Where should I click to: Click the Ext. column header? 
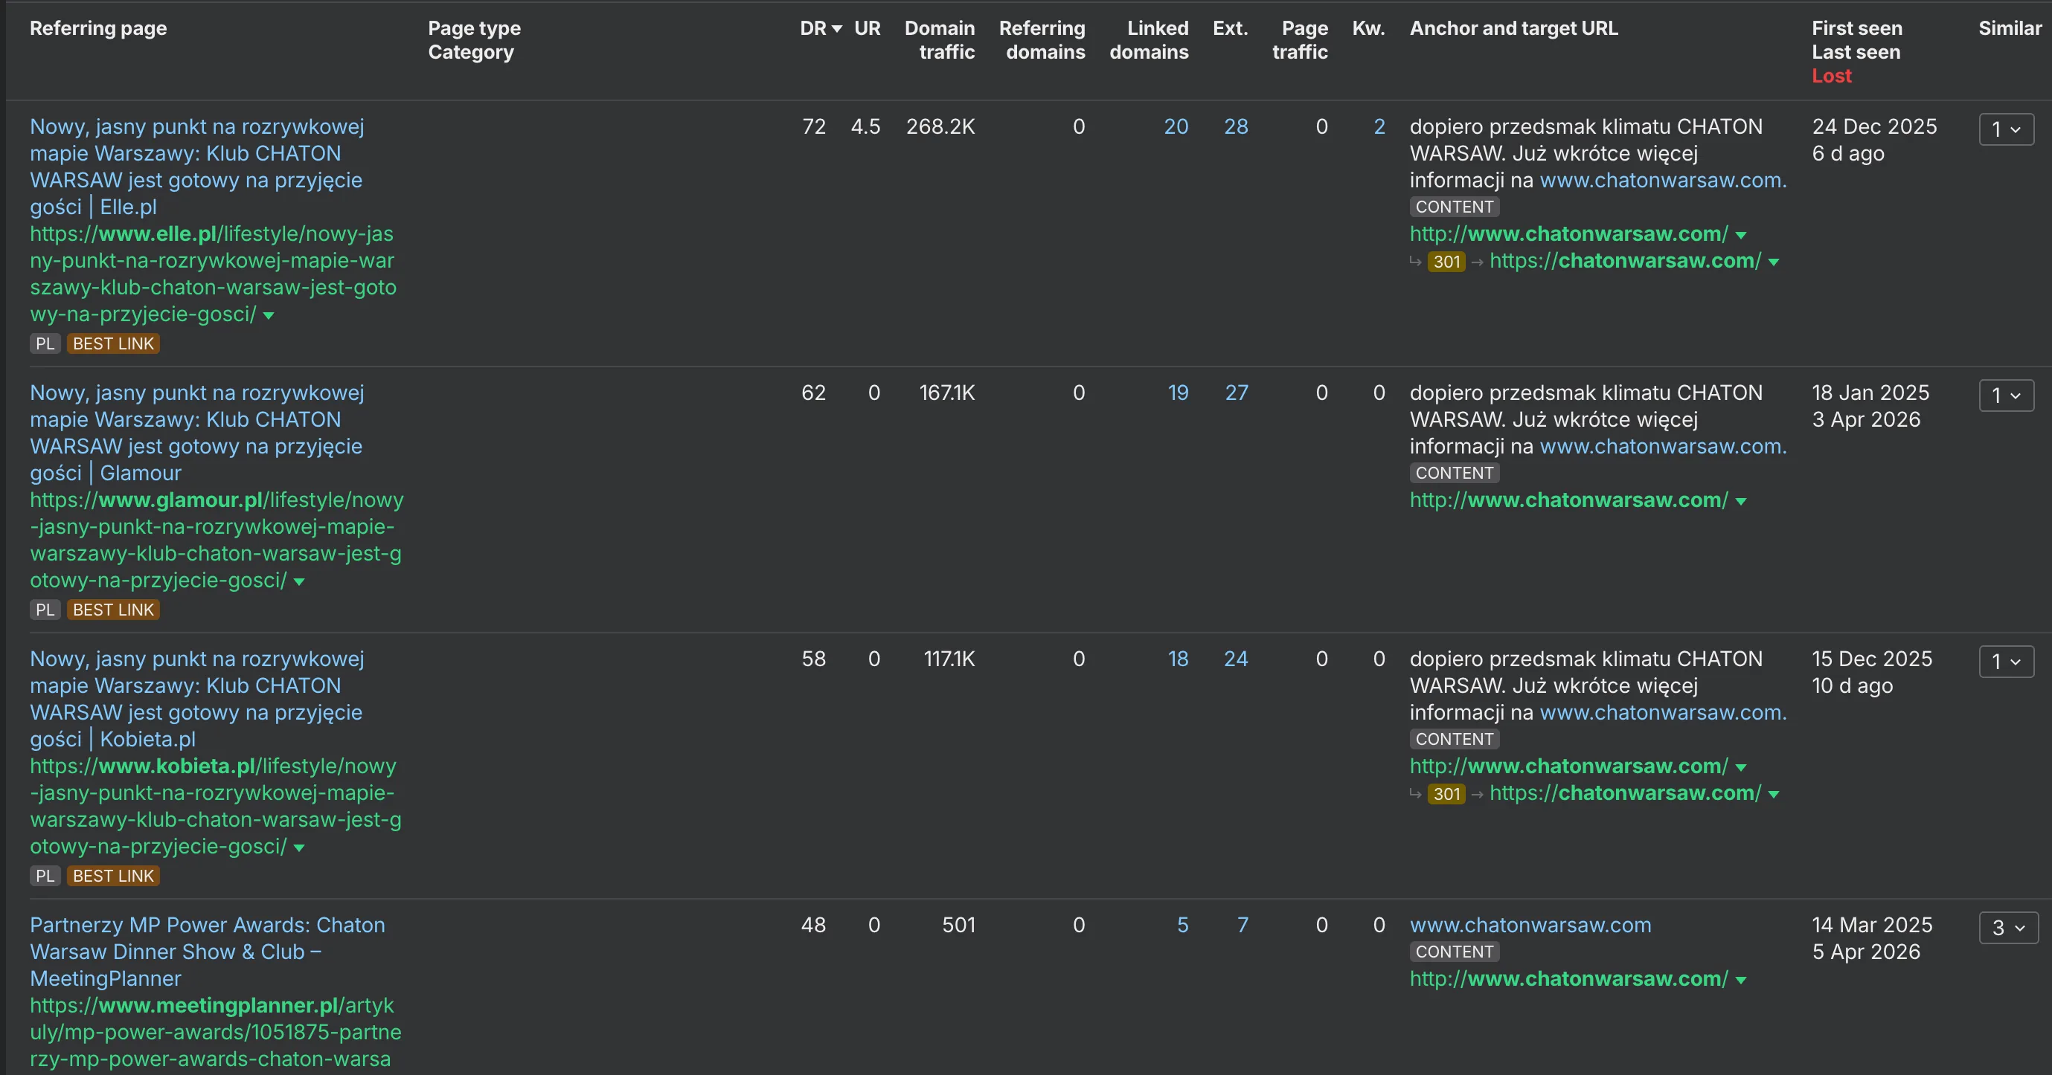click(1230, 28)
